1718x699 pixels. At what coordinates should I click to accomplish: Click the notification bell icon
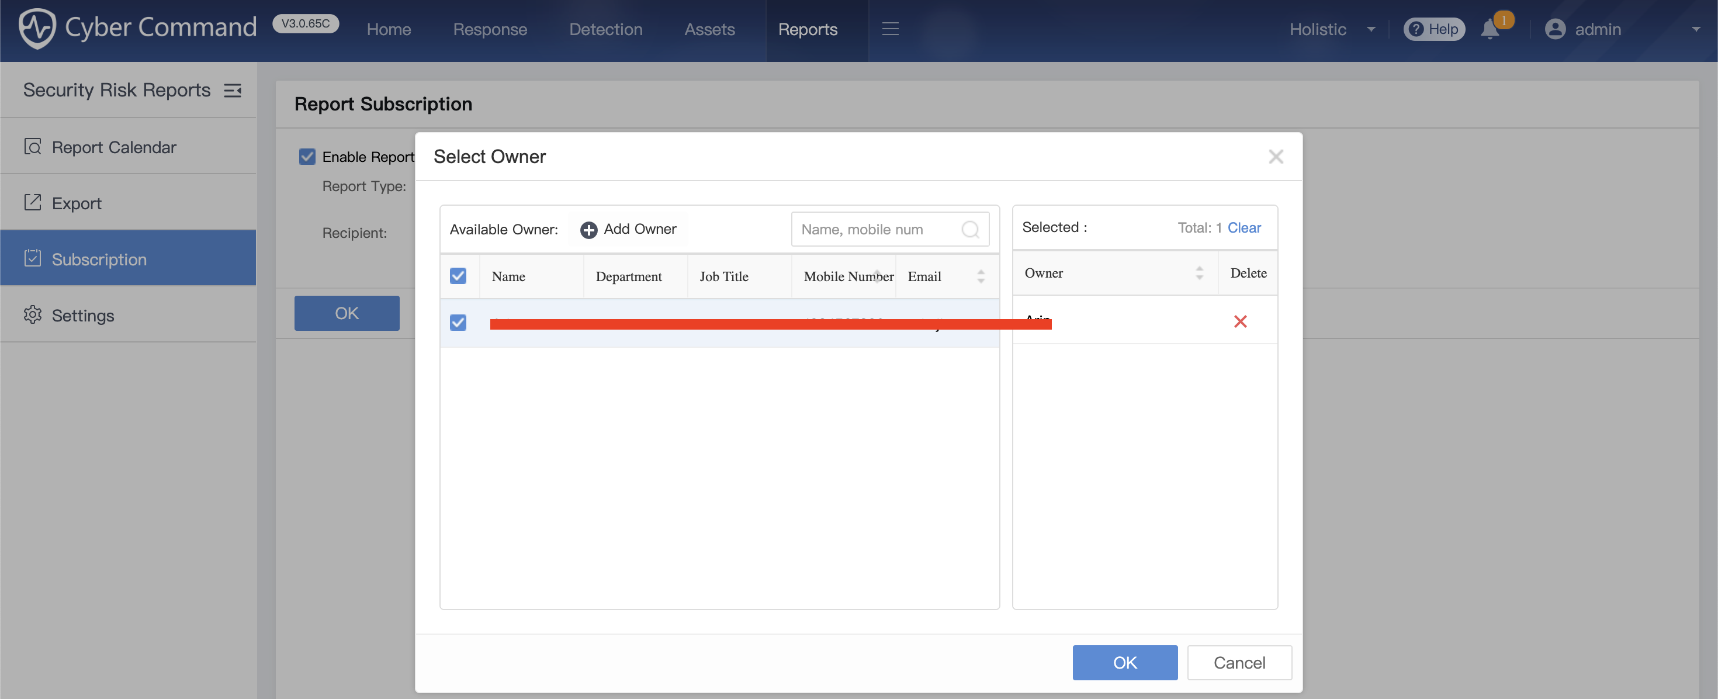pos(1490,29)
